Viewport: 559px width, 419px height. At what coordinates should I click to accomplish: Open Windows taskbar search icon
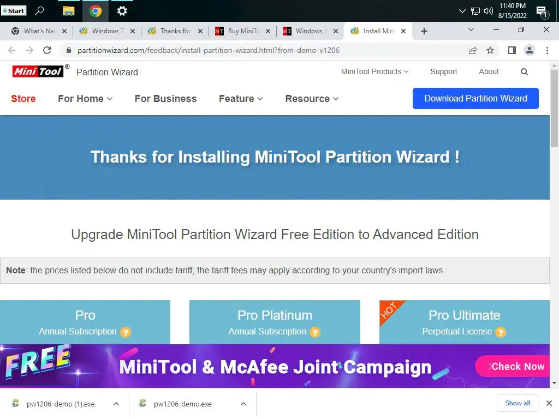(39, 11)
